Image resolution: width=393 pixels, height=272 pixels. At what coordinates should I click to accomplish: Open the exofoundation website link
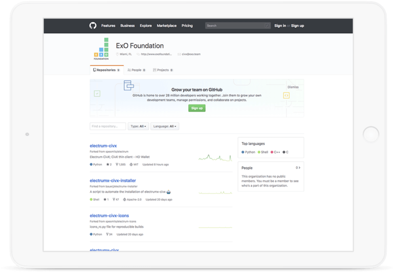(156, 54)
